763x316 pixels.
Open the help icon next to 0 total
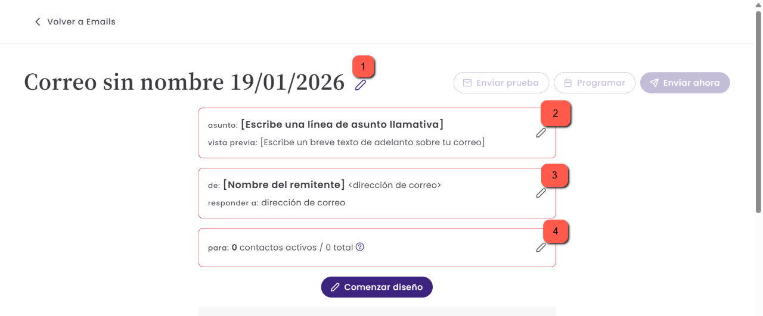(360, 247)
